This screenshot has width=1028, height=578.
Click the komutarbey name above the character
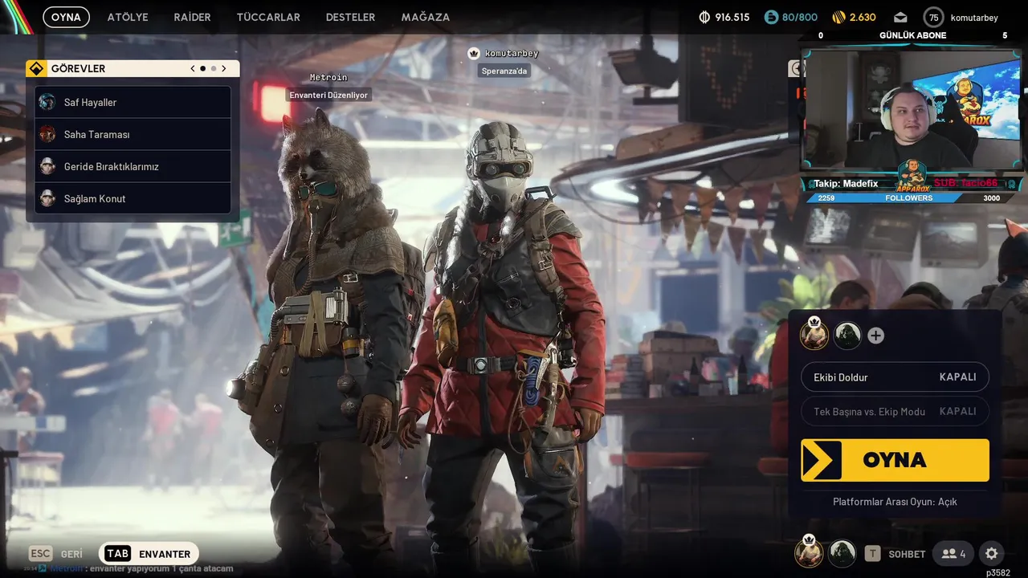point(512,53)
